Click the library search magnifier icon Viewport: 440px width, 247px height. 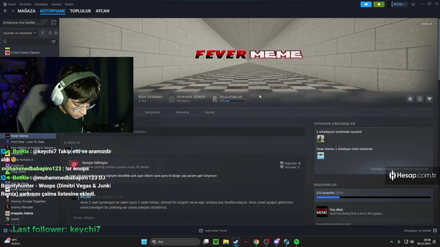tap(5, 42)
